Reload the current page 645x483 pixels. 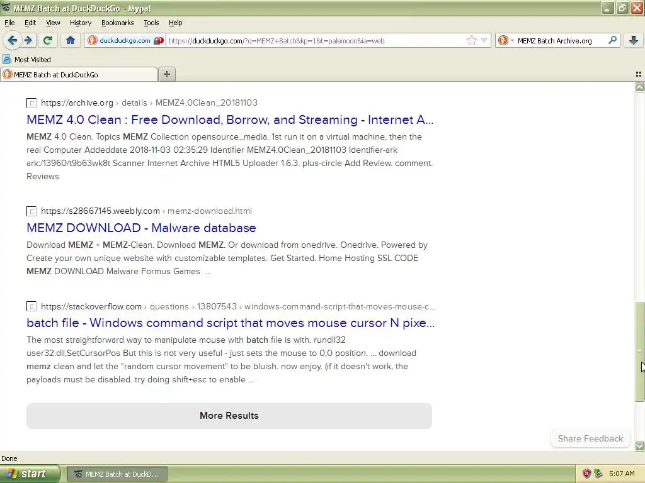[x=47, y=40]
